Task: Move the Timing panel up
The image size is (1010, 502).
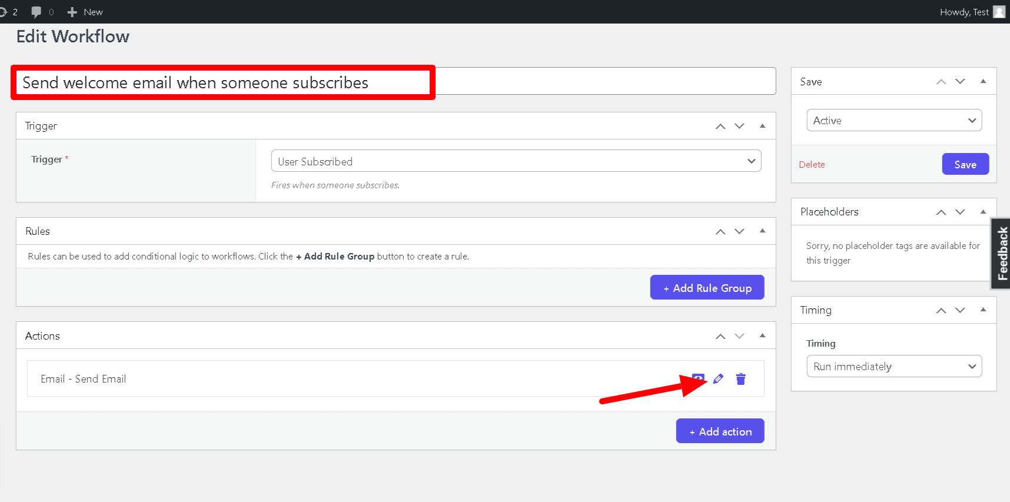Action: pos(941,310)
